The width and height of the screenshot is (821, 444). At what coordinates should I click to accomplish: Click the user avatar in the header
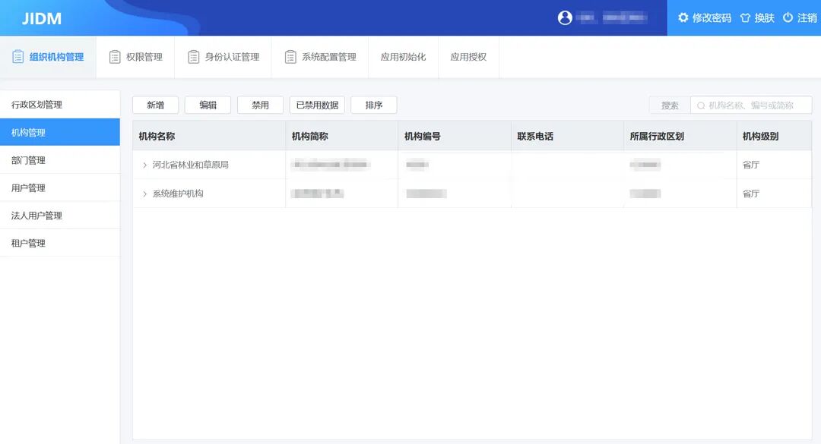coord(564,17)
